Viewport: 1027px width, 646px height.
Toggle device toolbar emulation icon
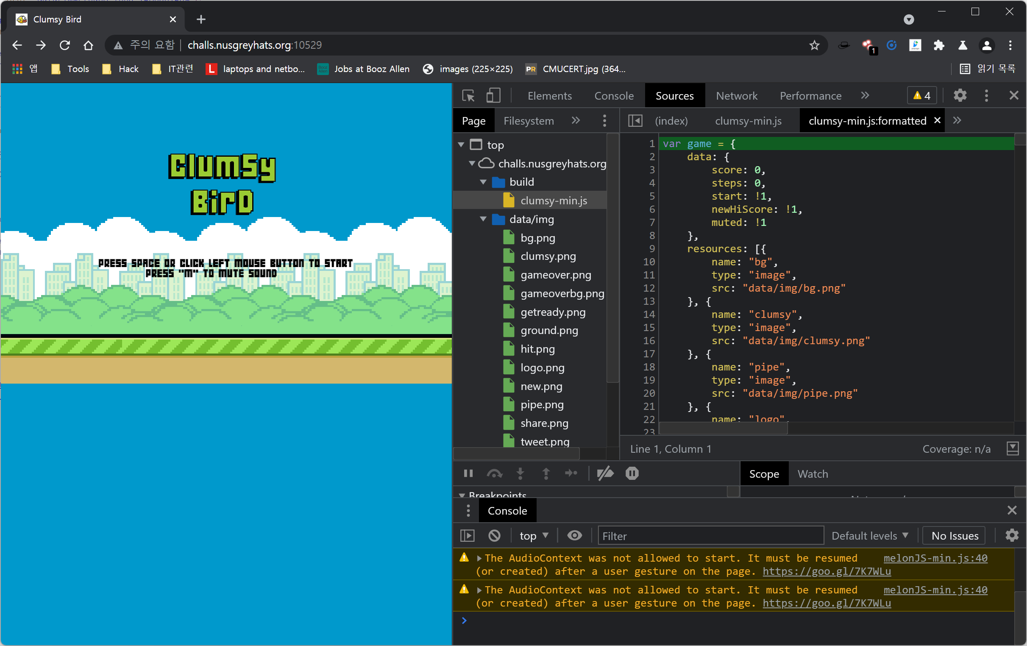[493, 96]
